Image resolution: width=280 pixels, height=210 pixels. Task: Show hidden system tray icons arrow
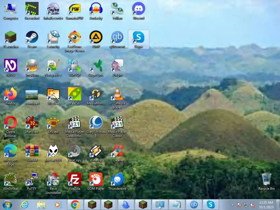(232, 205)
